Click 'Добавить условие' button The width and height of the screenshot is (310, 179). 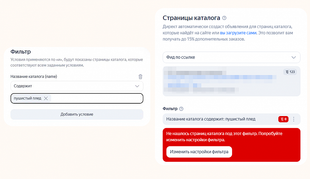click(x=77, y=114)
